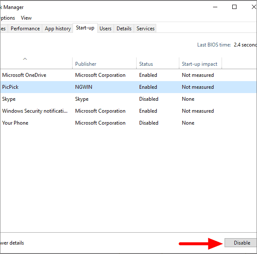Select the PicPick start-up entry
Viewport: 257px width, 254px height.
coord(128,87)
